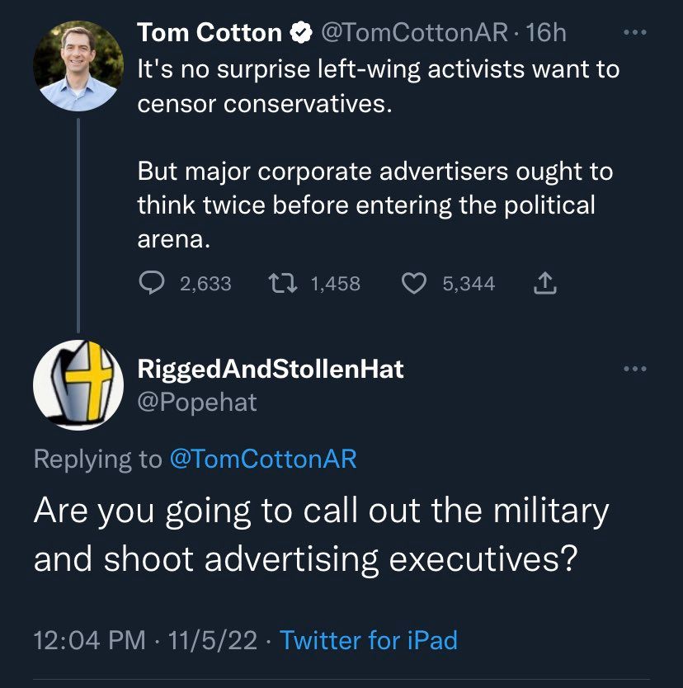683x688 pixels.
Task: View the 1,458 retweets count
Action: 336,284
